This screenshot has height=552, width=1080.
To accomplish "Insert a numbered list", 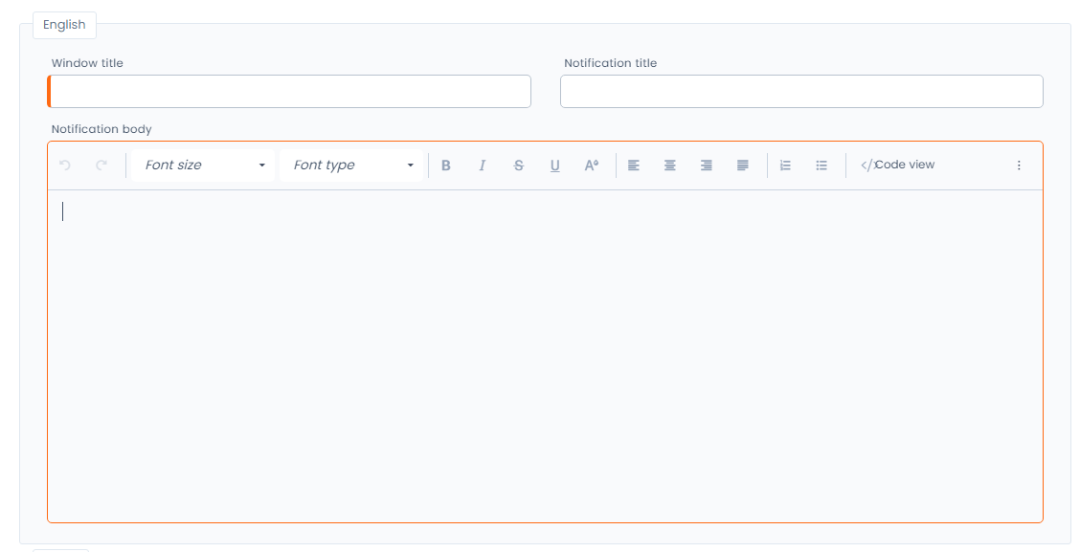I will coord(785,166).
